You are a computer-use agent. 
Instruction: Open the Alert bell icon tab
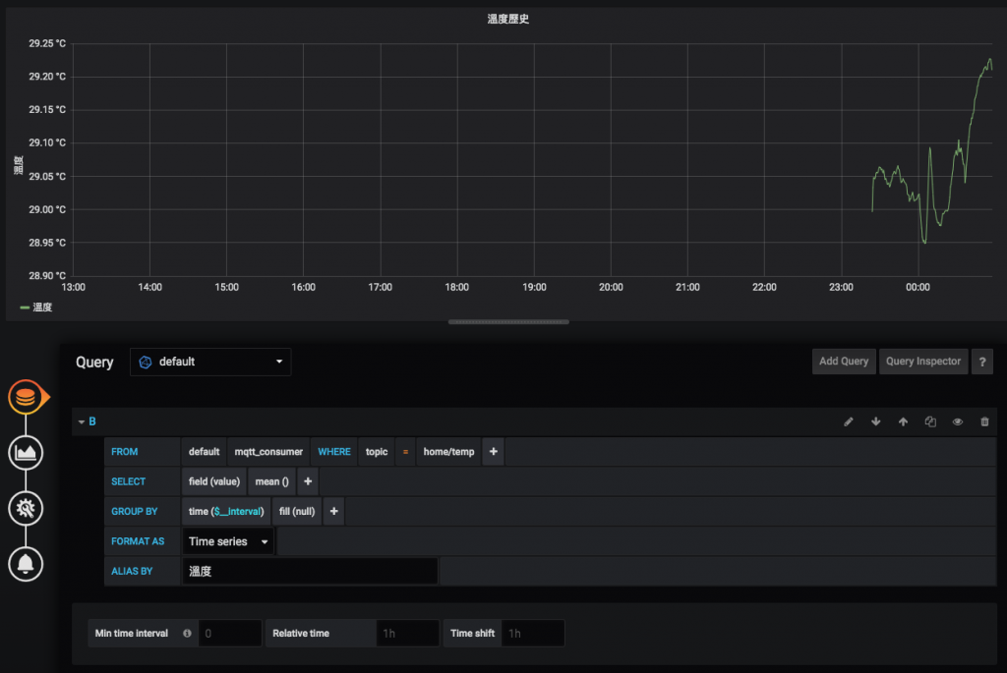click(26, 565)
